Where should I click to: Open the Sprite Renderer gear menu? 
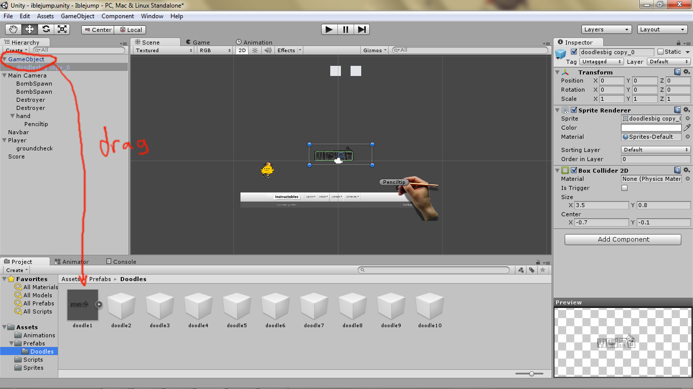(686, 110)
